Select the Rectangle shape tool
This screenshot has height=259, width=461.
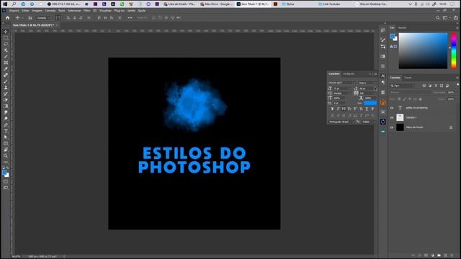[x=6, y=143]
